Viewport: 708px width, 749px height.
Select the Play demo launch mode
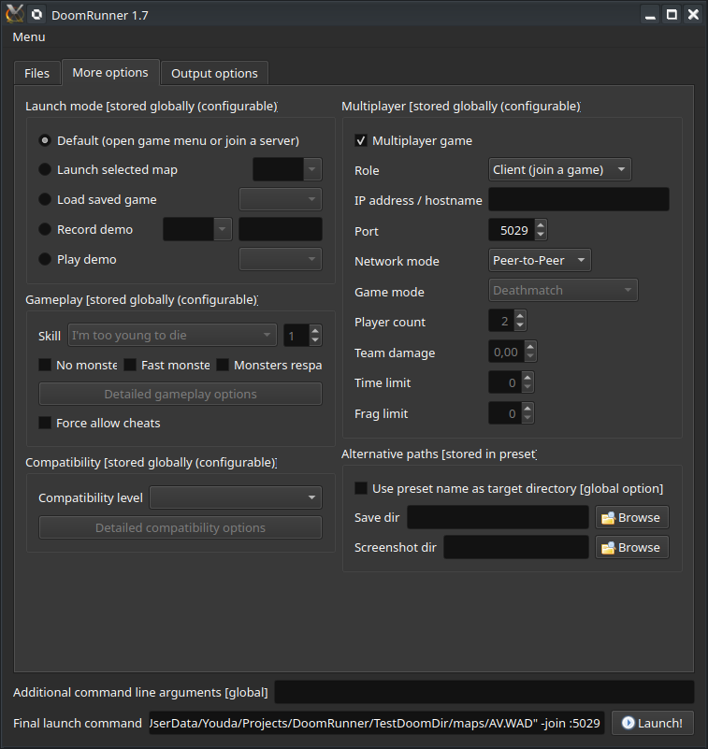(x=45, y=259)
